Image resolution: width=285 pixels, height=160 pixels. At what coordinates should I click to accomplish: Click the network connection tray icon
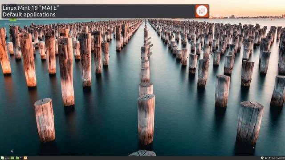(266, 158)
